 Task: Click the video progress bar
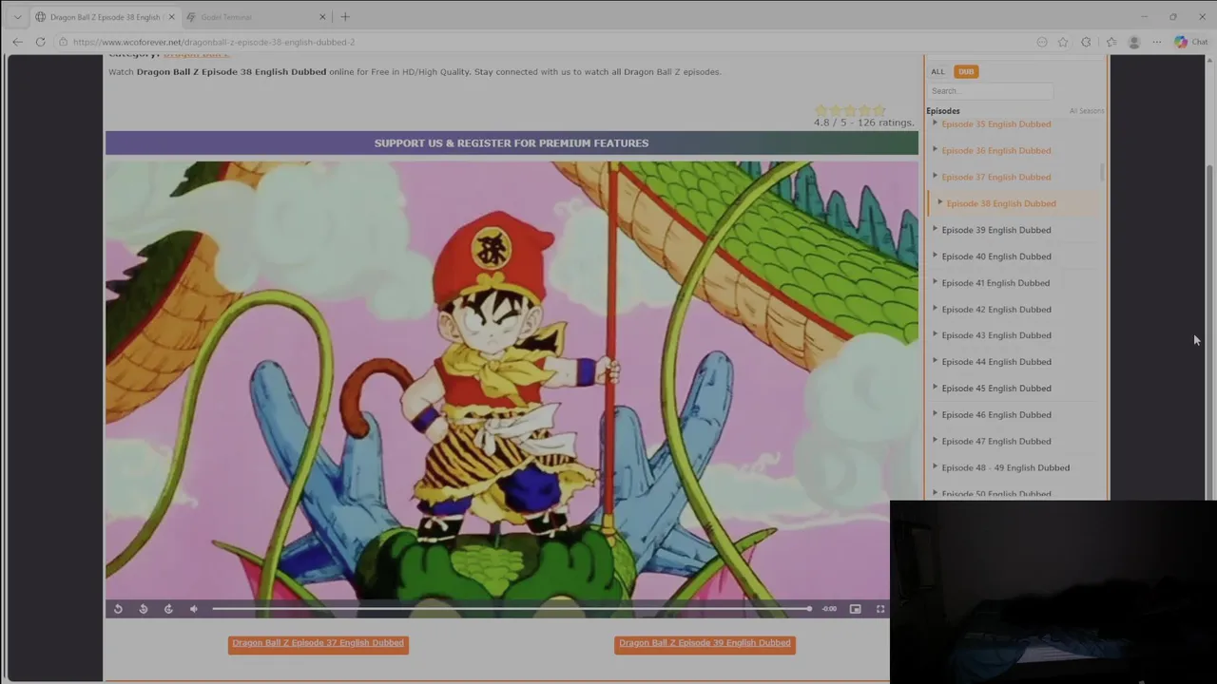pos(512,609)
